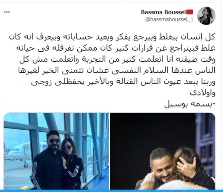Click the word "واولادى" in the tweet

(x=202, y=93)
